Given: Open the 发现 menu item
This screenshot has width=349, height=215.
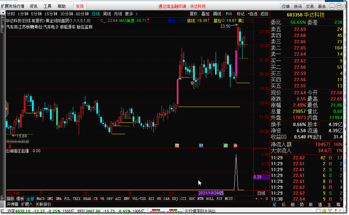Looking at the screenshot, I should point(80,6).
